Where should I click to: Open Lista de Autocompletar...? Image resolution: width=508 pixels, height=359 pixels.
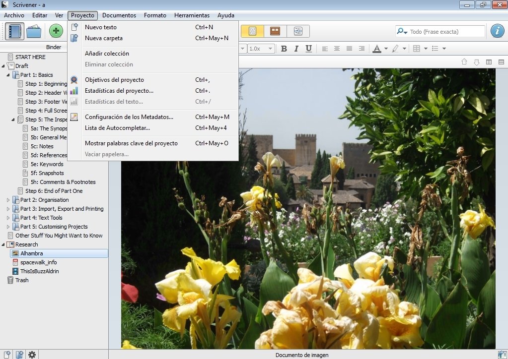click(153, 128)
